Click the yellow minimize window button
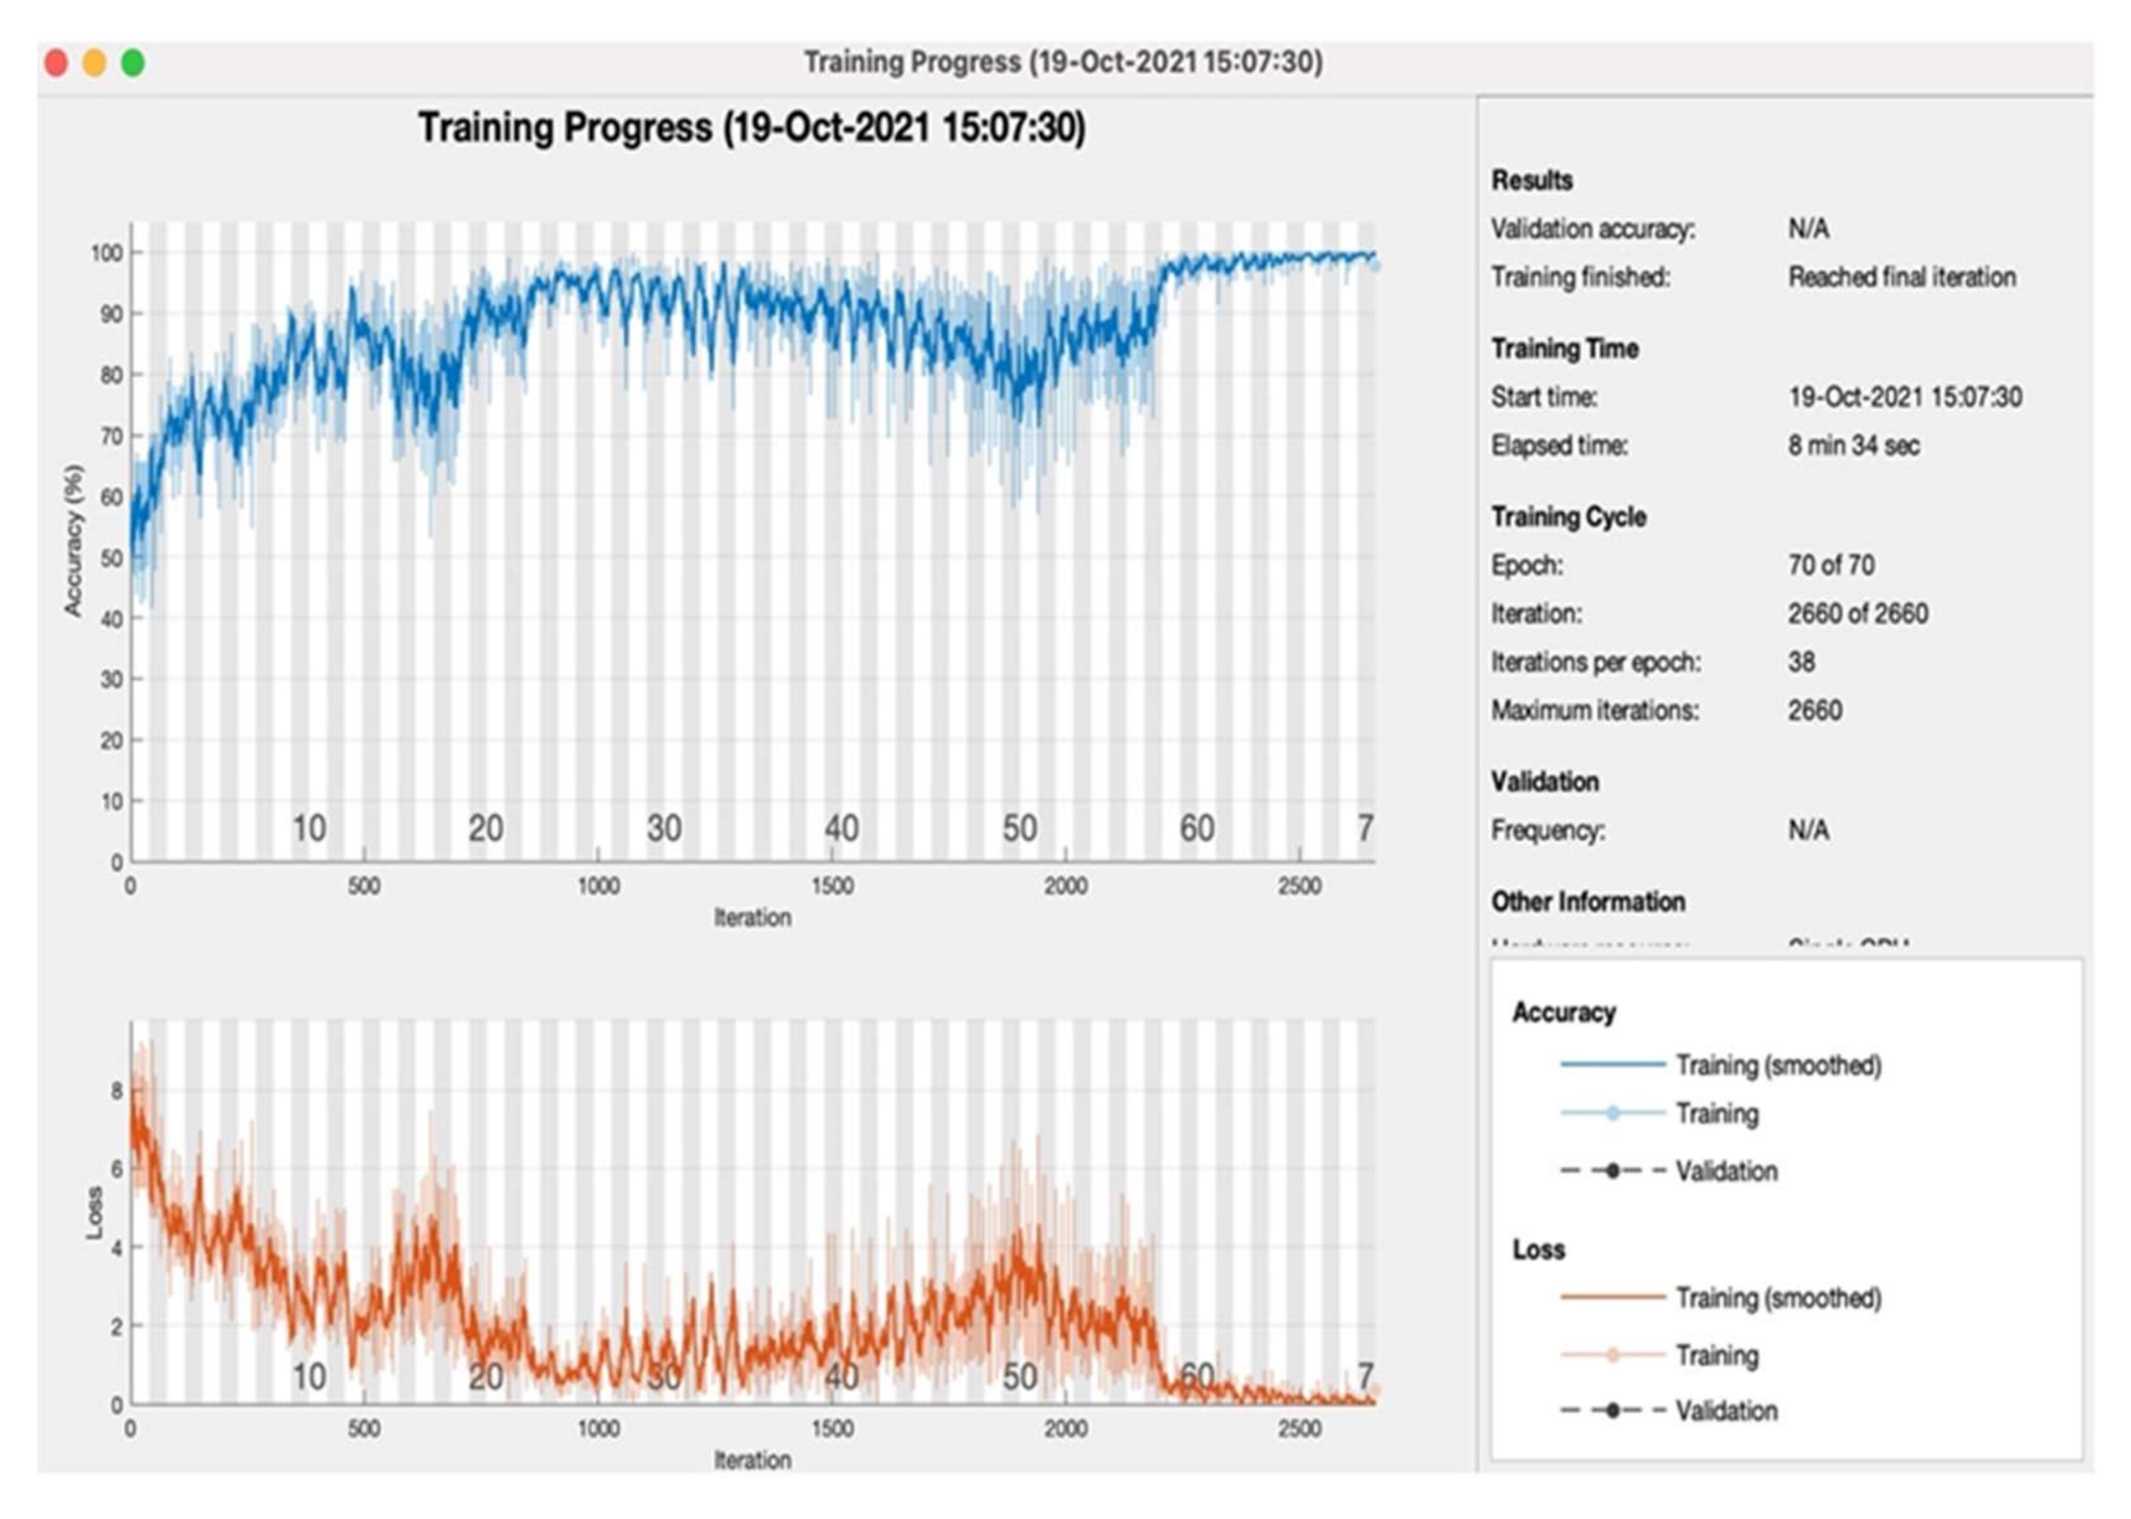This screenshot has height=1519, width=2131. click(95, 62)
